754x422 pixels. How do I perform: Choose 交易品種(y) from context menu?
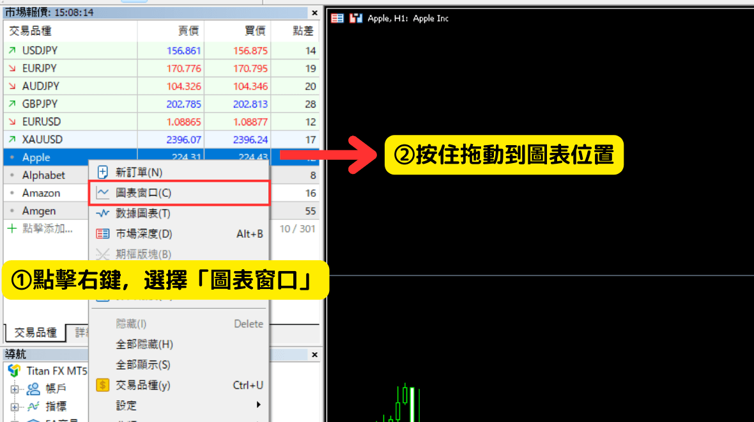(x=179, y=386)
